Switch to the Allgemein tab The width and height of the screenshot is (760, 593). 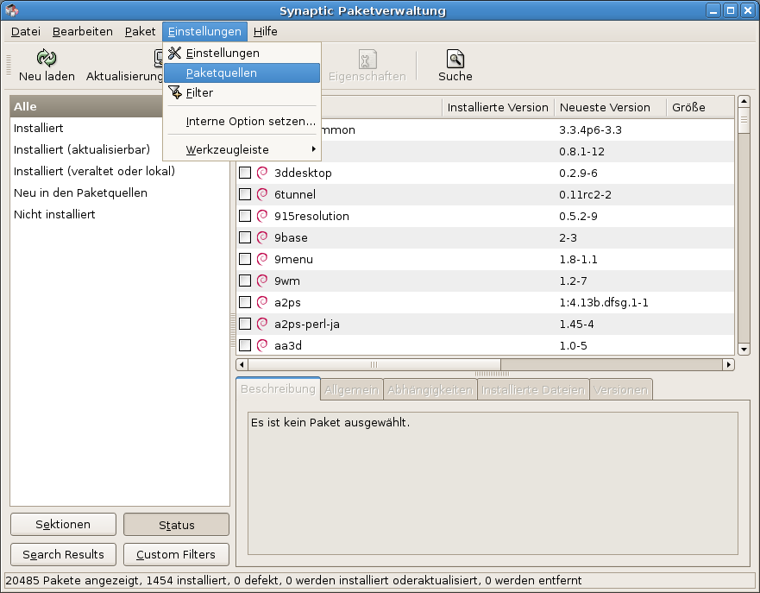tap(351, 390)
